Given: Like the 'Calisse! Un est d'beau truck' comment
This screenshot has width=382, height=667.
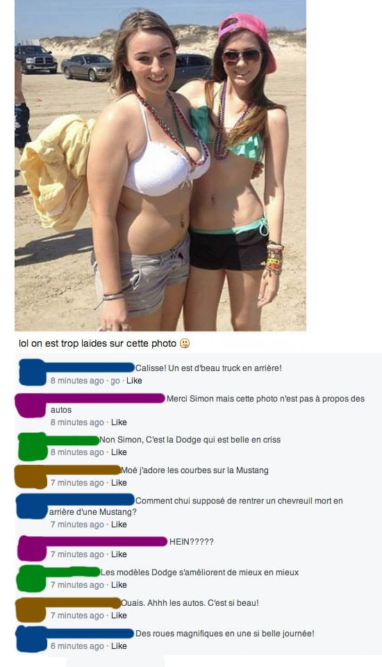Looking at the screenshot, I should coord(134,381).
